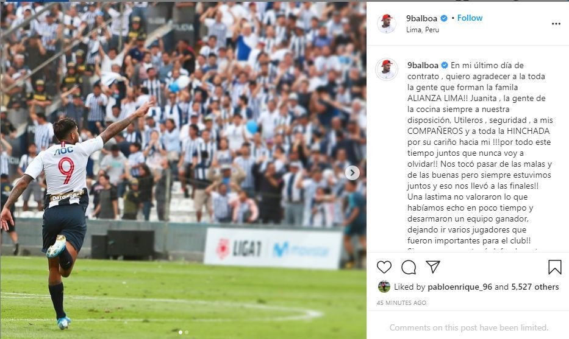Click the verified badge in the caption

(445, 66)
